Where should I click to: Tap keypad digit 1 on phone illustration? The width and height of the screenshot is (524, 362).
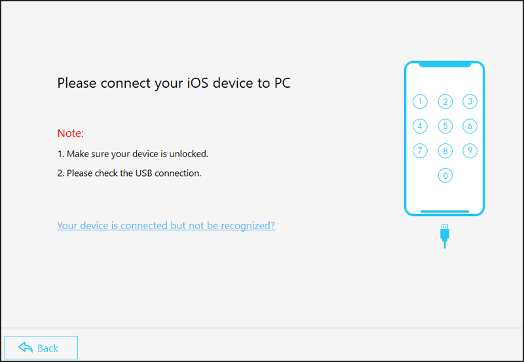[420, 101]
